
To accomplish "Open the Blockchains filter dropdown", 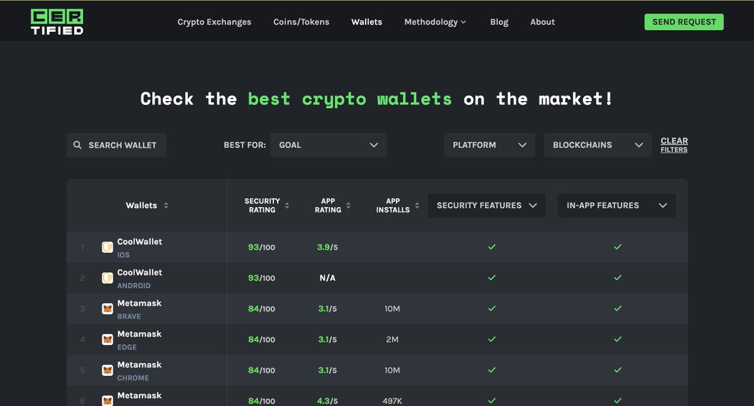I will pyautogui.click(x=598, y=145).
